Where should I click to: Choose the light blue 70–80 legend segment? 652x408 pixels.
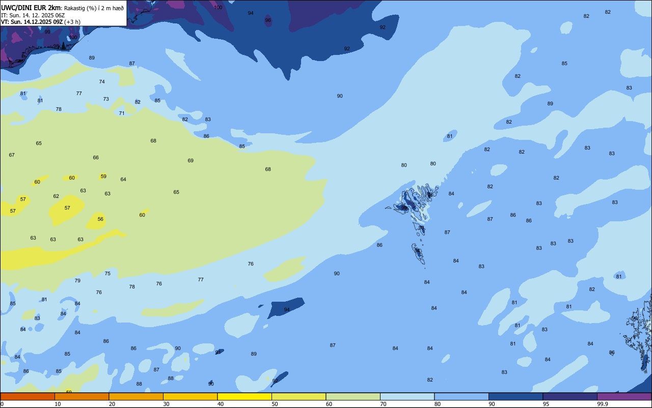[x=407, y=396]
